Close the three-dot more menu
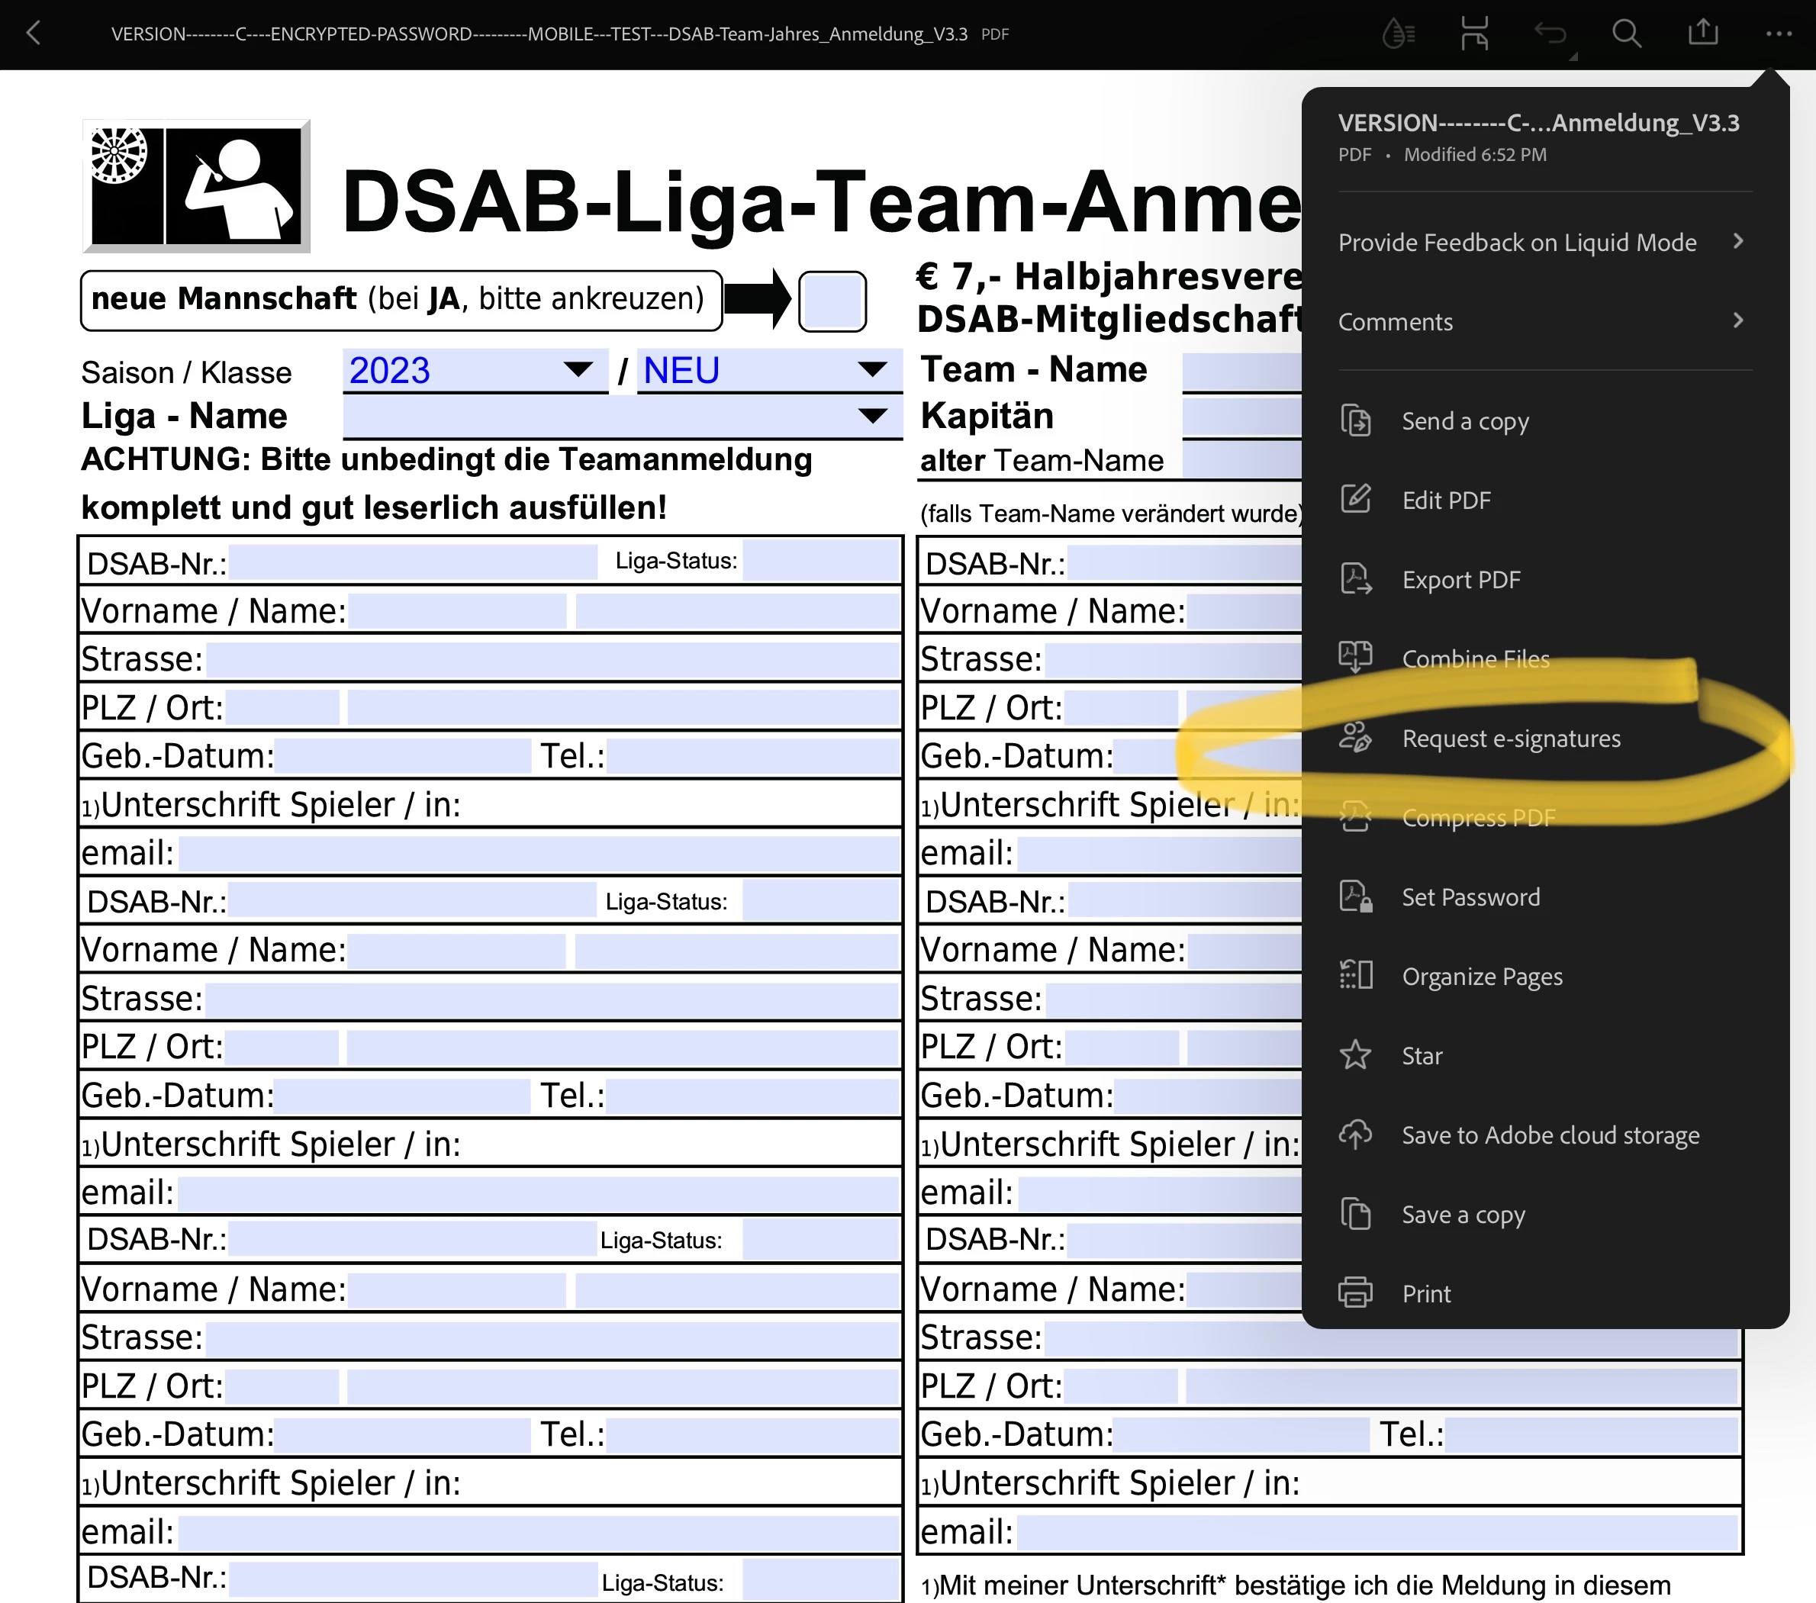 [x=1778, y=34]
